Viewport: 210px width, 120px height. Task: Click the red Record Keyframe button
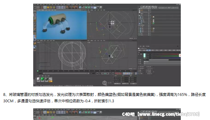pos(116,74)
